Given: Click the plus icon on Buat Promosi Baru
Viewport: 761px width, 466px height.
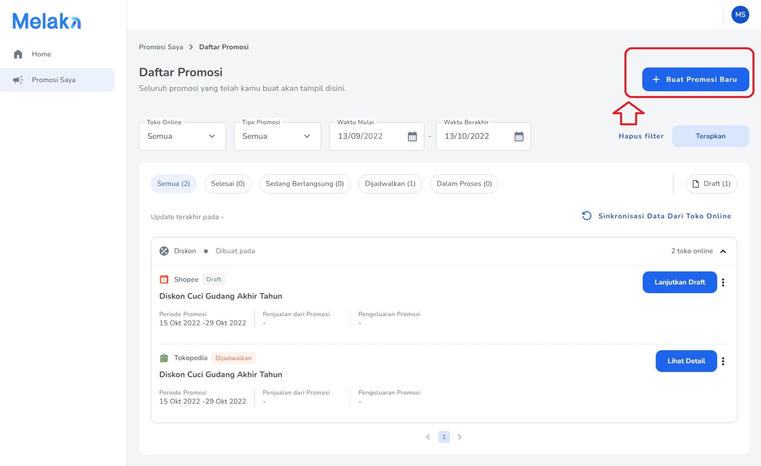Looking at the screenshot, I should 656,79.
